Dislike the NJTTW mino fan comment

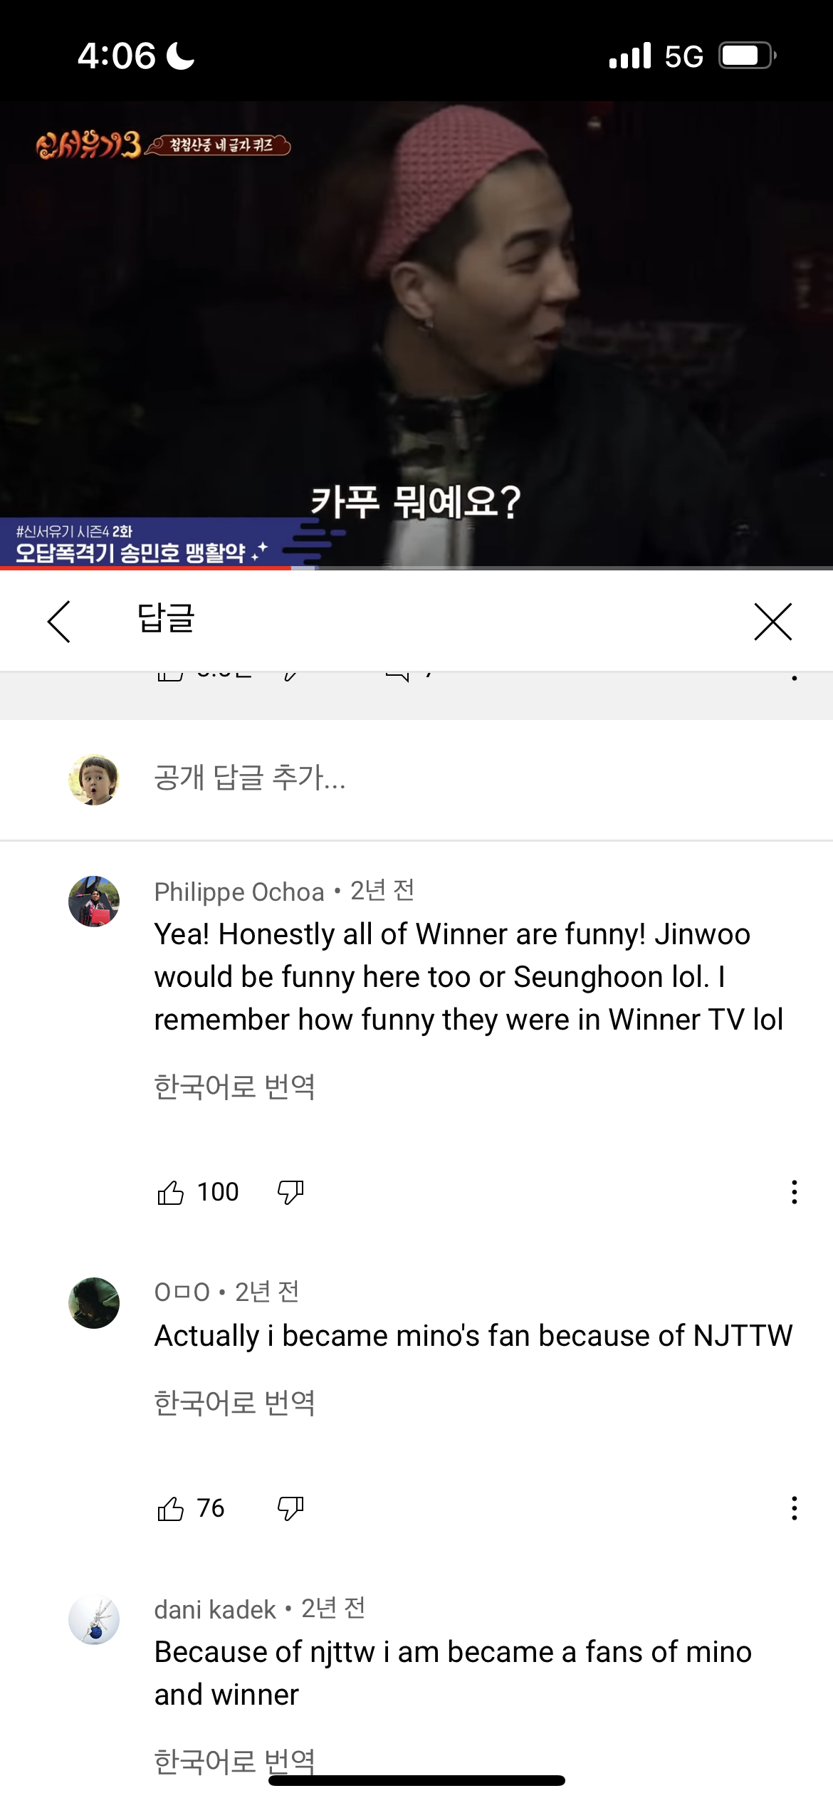(290, 1508)
